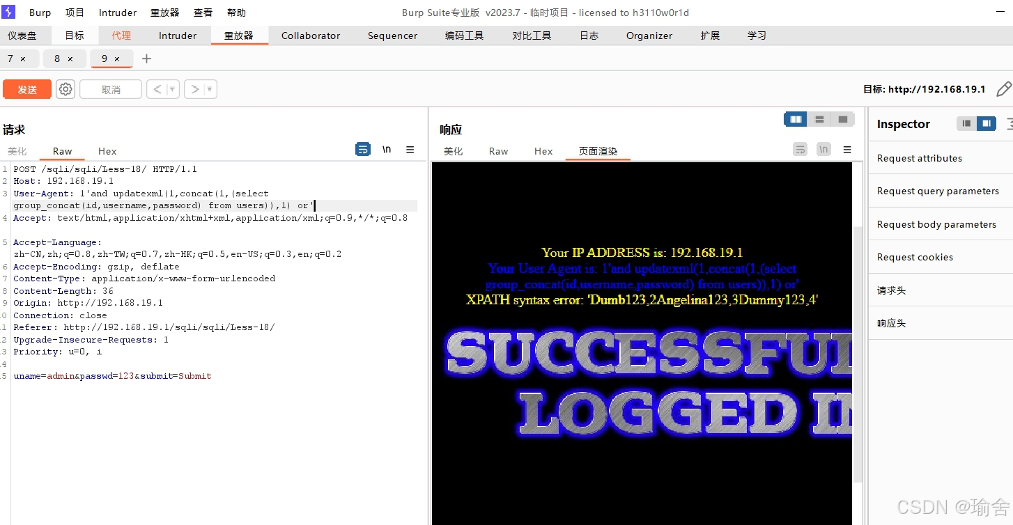The image size is (1013, 525).
Task: Click the Burp logo icon
Action: 8,13
